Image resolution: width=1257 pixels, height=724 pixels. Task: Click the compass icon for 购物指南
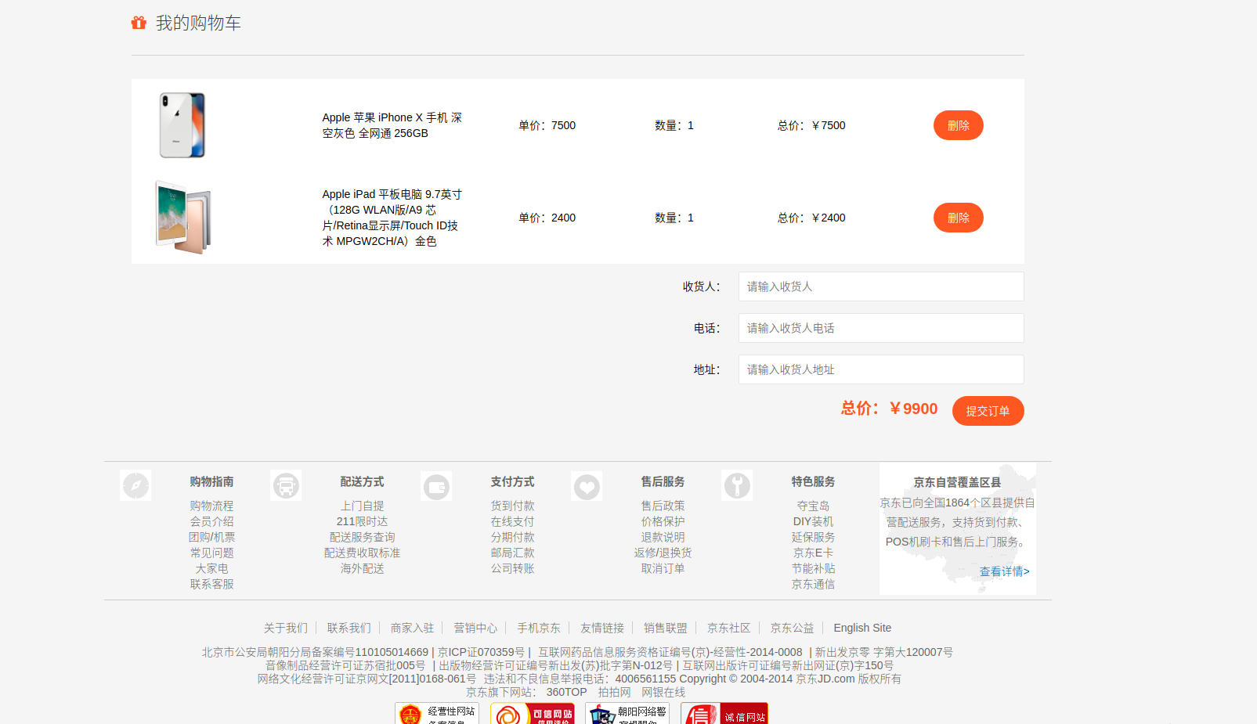135,486
